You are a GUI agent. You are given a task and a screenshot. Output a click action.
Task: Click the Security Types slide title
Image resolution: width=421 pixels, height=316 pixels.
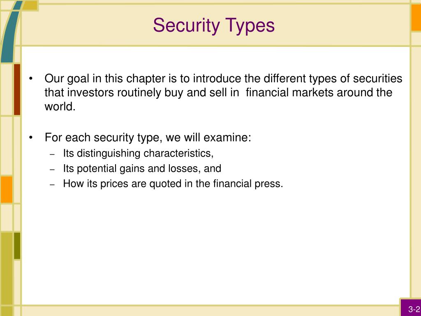click(x=214, y=26)
